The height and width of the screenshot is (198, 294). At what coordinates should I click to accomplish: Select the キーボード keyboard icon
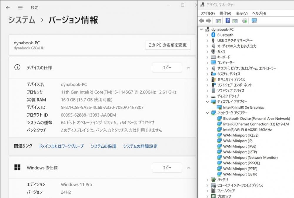pos(213,57)
